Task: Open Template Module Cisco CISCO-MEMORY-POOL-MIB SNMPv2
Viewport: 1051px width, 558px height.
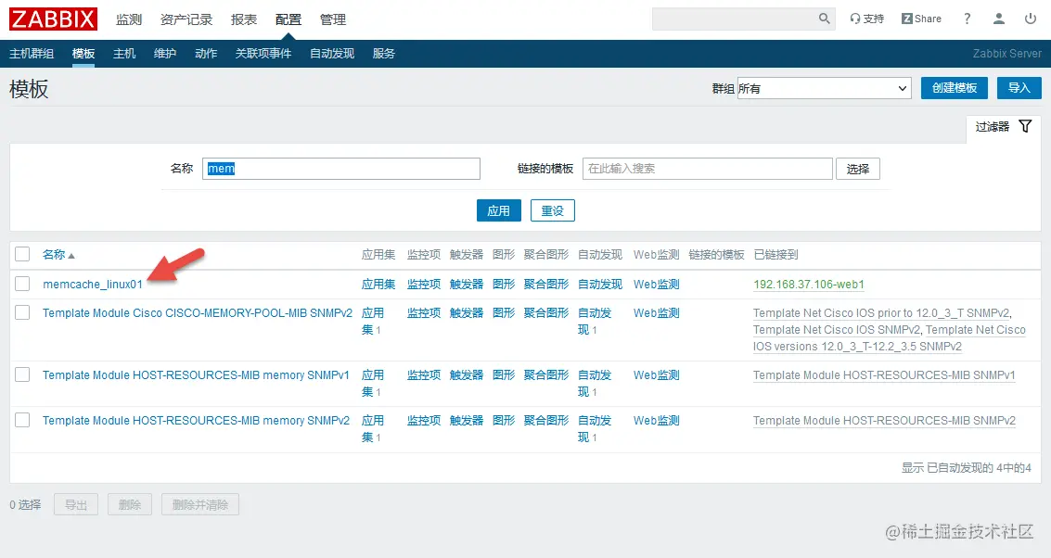Action: (x=198, y=312)
